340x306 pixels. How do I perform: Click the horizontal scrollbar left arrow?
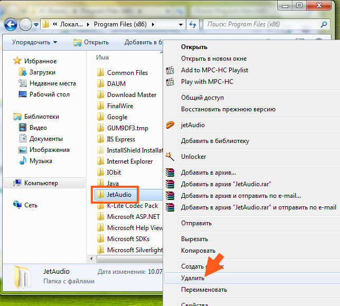click(x=92, y=259)
